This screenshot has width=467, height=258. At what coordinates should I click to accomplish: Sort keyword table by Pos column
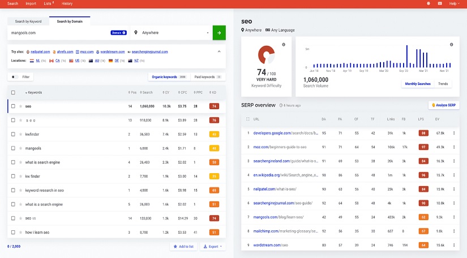[132, 93]
